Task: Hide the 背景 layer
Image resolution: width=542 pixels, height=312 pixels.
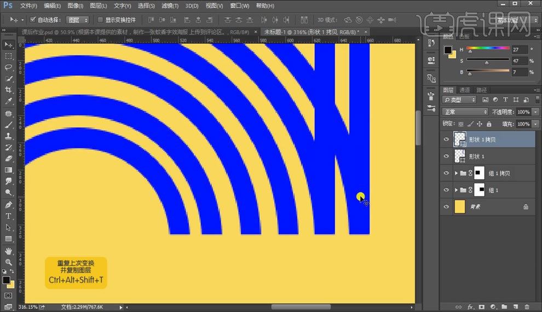Action: tap(446, 206)
